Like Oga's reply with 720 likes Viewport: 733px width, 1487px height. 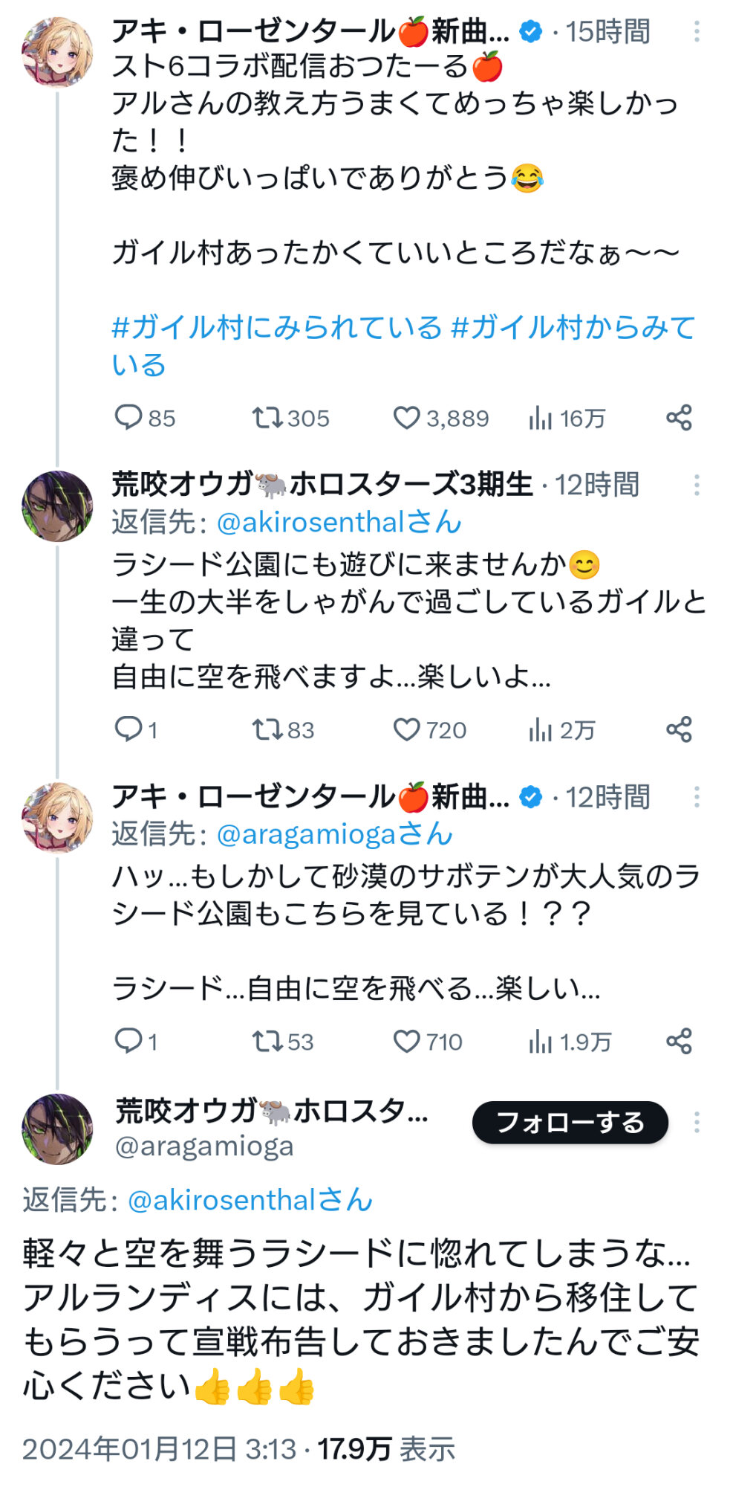pyautogui.click(x=406, y=730)
